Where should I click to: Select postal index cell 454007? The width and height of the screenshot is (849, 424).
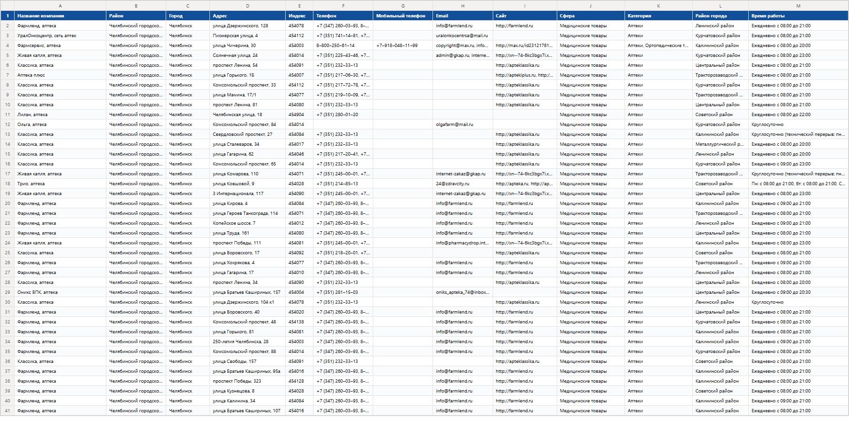click(x=299, y=75)
